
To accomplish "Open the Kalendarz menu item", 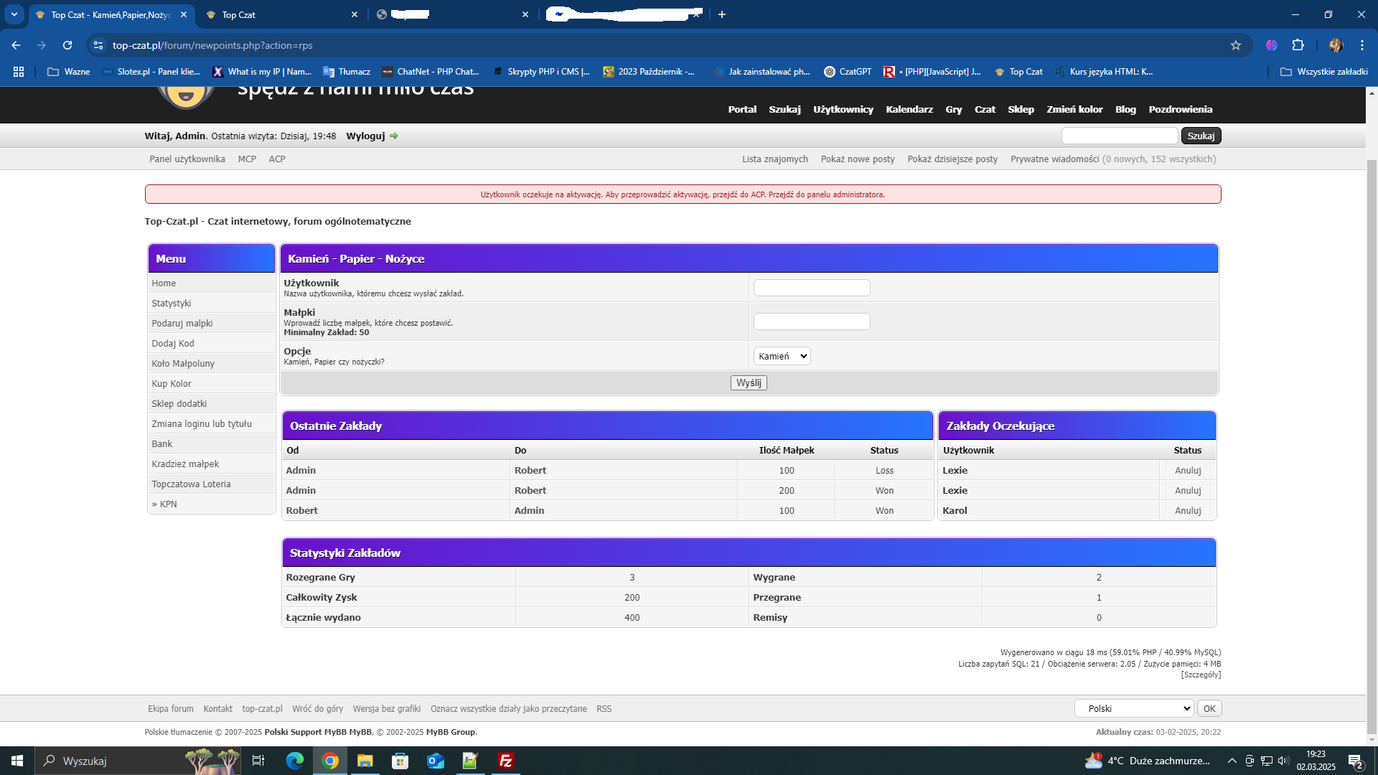I will pos(909,109).
